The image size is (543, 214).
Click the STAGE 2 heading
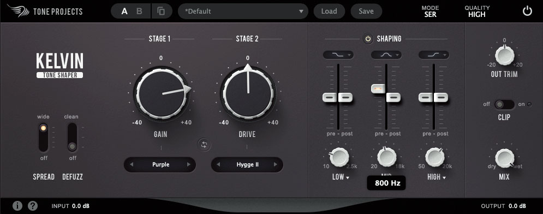pos(247,39)
